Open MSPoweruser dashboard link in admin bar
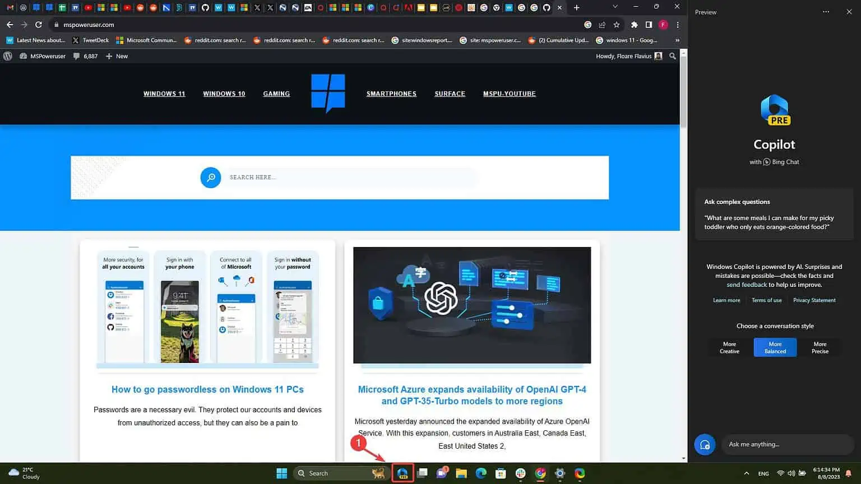This screenshot has width=861, height=484. click(43, 56)
